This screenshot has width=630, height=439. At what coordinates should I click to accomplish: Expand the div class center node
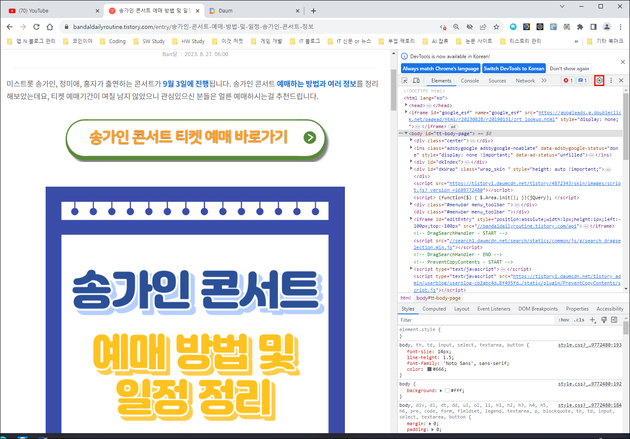click(411, 140)
